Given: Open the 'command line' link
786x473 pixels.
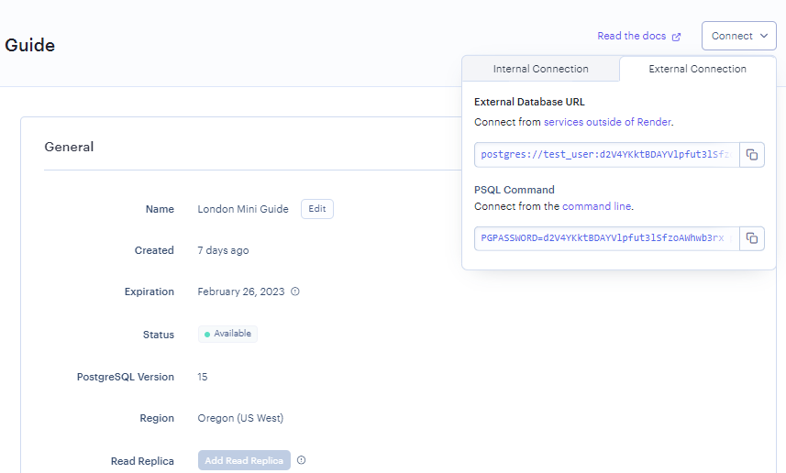Looking at the screenshot, I should coord(596,206).
